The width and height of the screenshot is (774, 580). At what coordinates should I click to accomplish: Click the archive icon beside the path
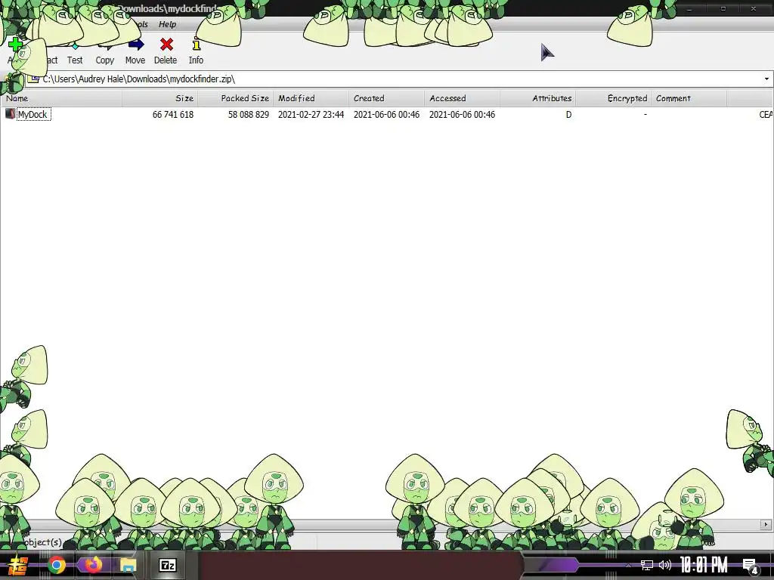pyautogui.click(x=33, y=79)
